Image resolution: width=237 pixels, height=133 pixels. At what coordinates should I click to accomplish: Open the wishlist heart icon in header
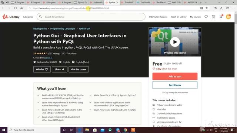(206, 17)
